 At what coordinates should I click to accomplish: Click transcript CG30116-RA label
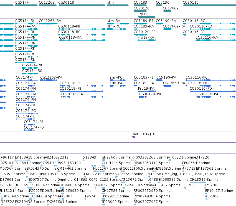[x=207, y=37]
